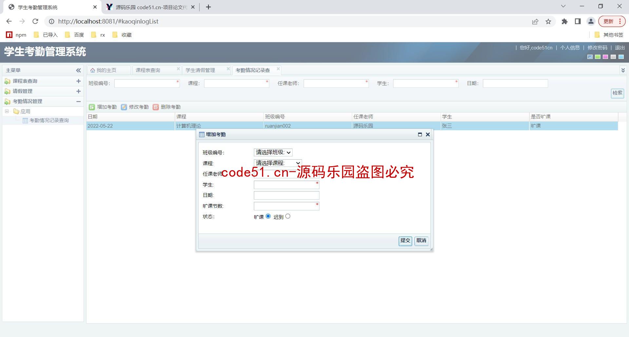Image resolution: width=629 pixels, height=337 pixels.
Task: Click the 日期 search filter field
Action: (515, 83)
